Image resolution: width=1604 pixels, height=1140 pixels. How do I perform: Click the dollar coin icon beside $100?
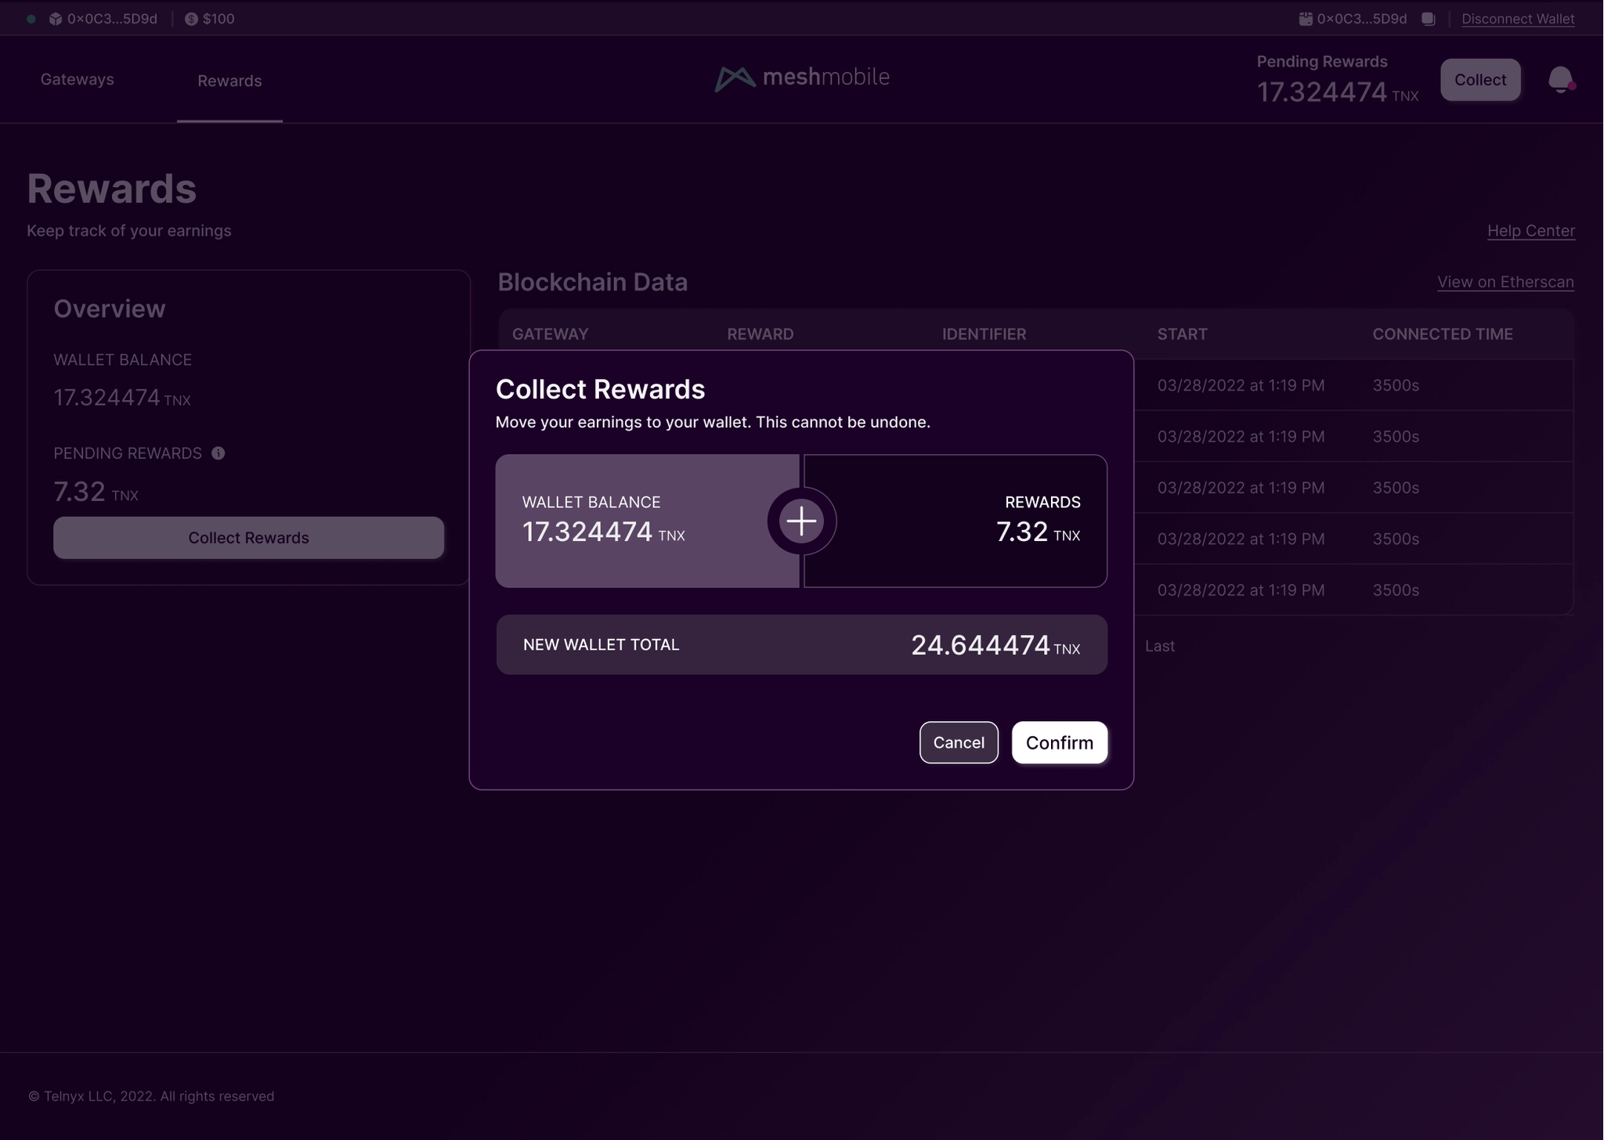(191, 19)
